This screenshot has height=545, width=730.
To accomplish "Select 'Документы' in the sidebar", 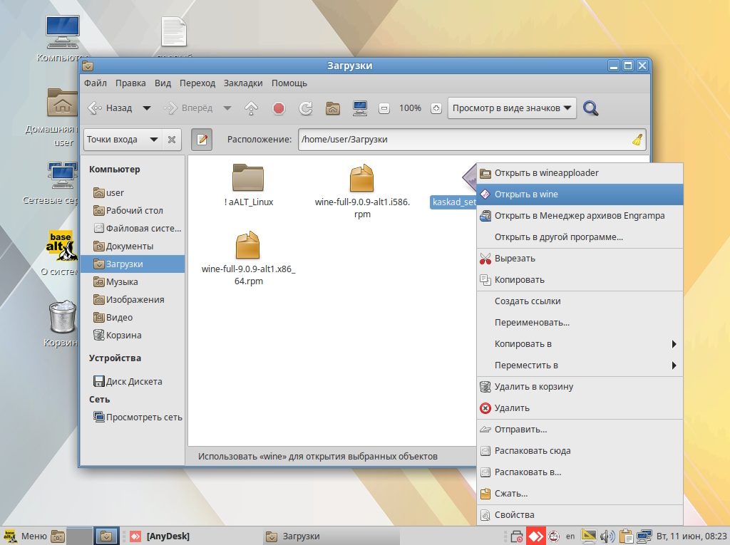I will (129, 246).
